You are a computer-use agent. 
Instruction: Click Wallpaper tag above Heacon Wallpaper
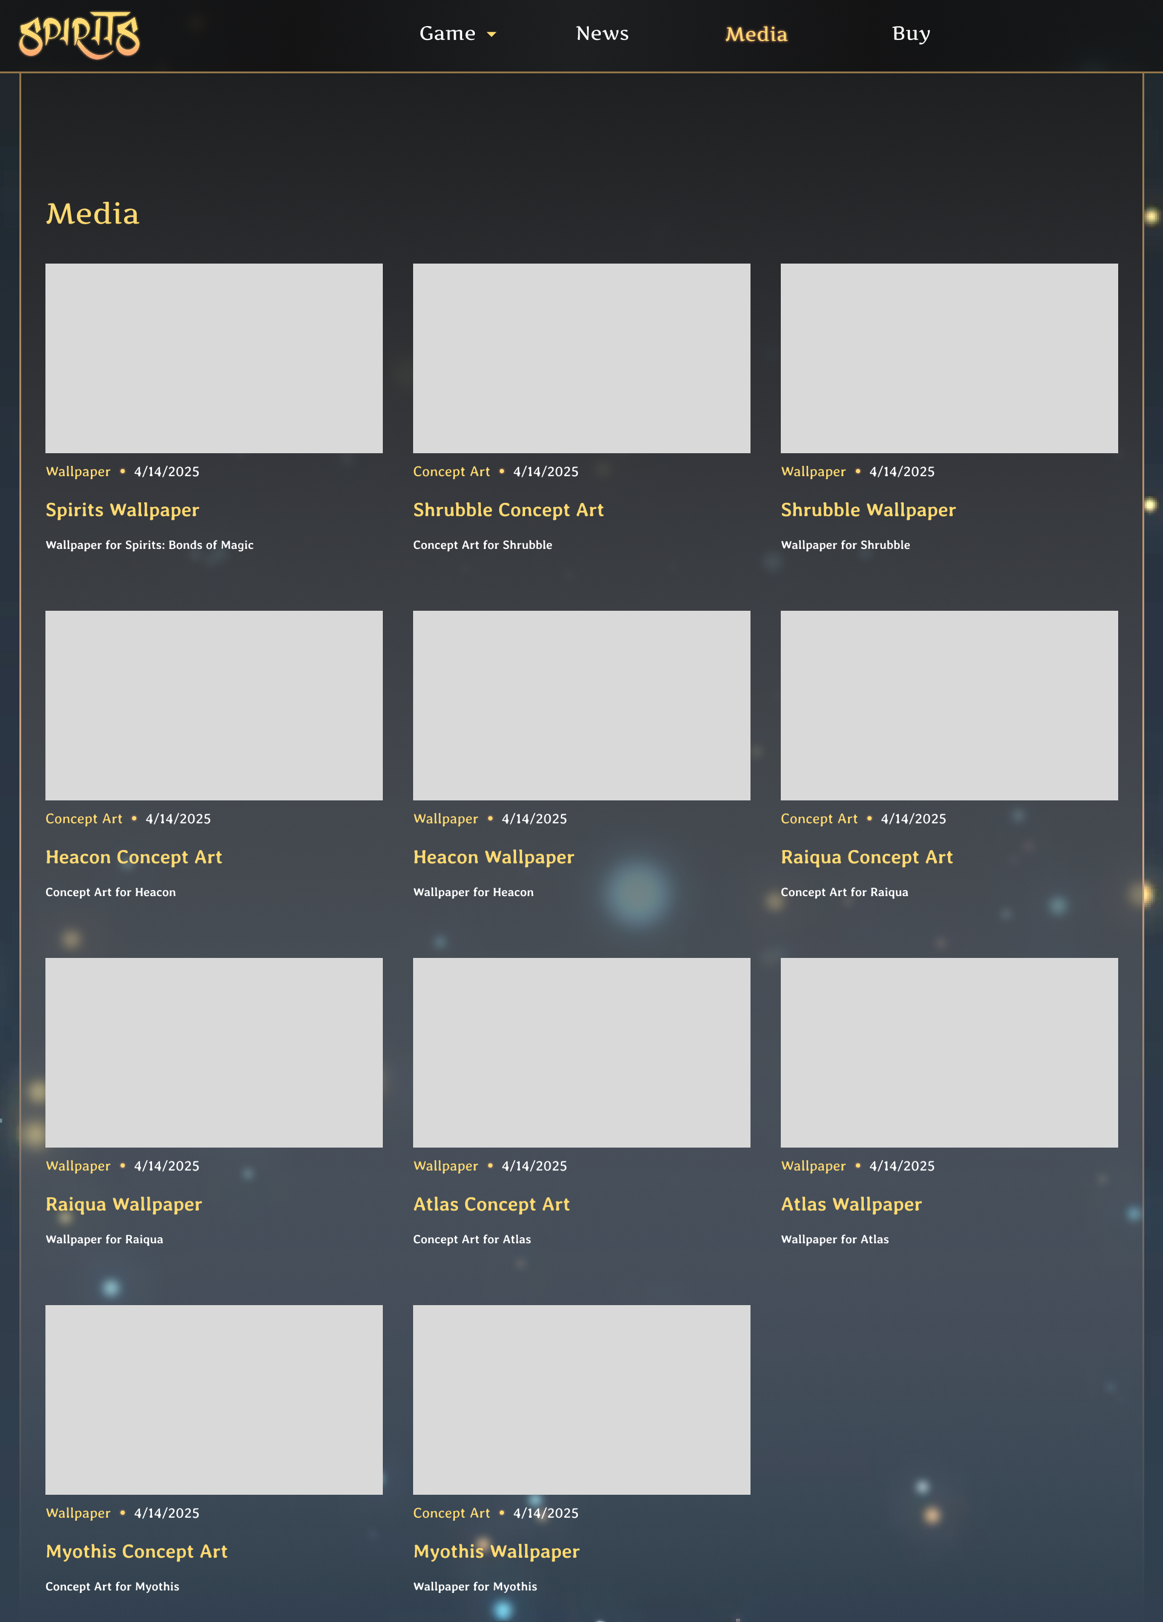coord(445,819)
